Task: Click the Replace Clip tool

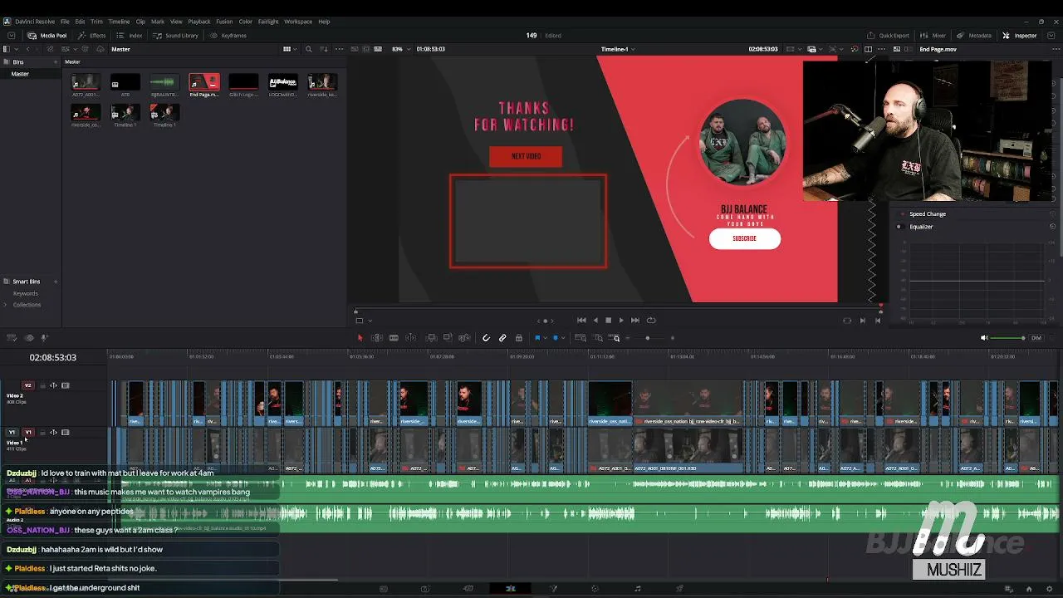Action: pos(464,338)
